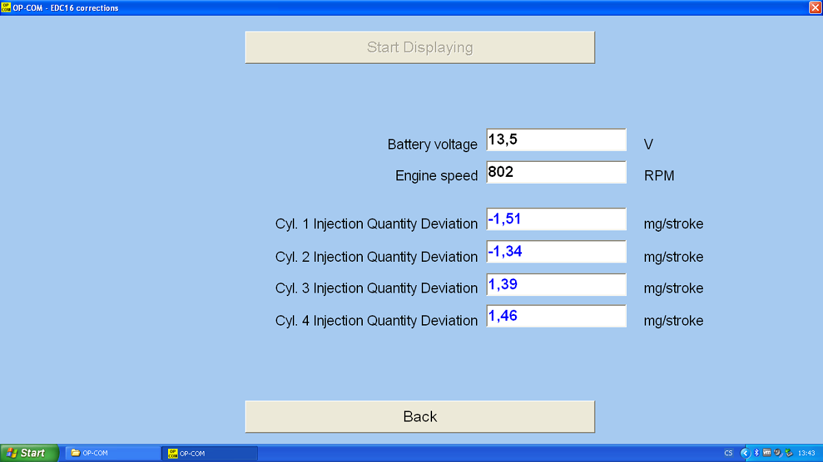Click the Battery voltage value field
The width and height of the screenshot is (823, 462).
[556, 140]
